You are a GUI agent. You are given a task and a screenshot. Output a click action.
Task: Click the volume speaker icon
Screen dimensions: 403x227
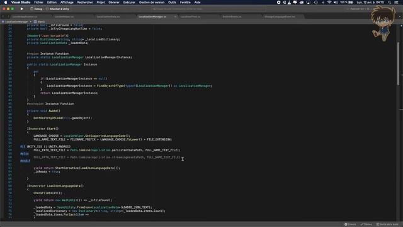coord(336,3)
